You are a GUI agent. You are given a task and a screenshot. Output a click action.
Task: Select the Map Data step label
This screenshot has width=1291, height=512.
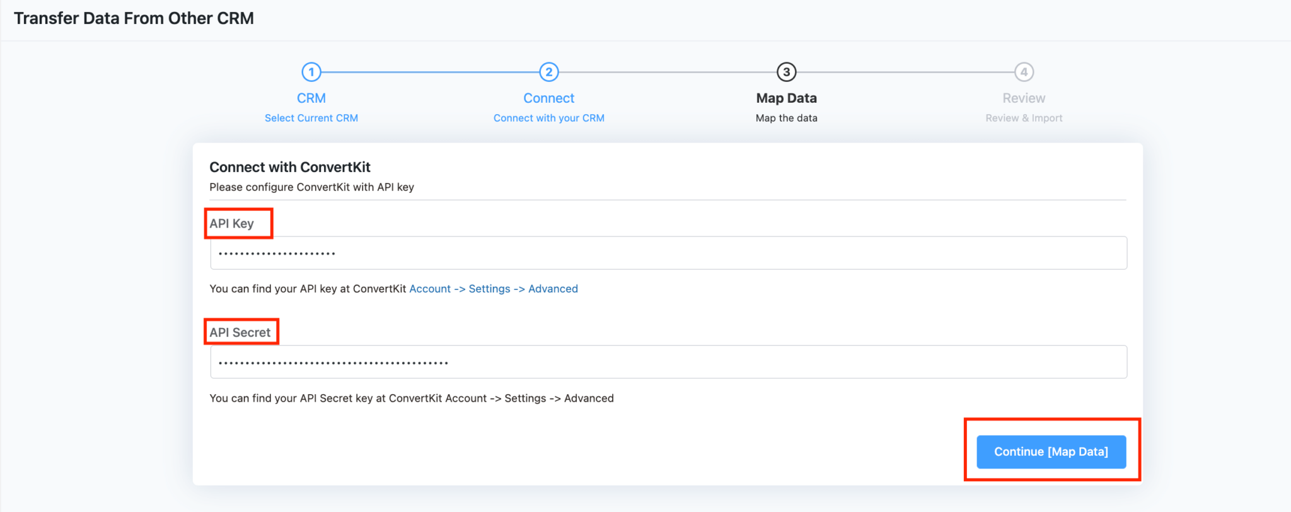tap(786, 98)
